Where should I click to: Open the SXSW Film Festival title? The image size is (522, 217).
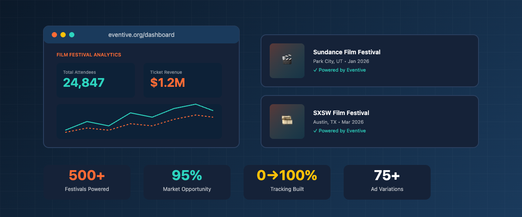[x=341, y=113]
